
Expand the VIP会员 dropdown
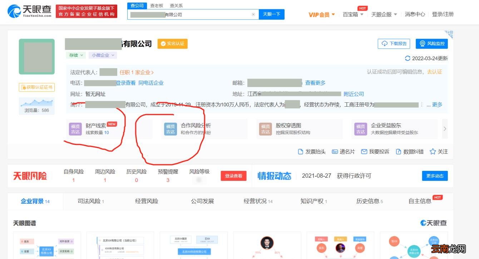[320, 14]
